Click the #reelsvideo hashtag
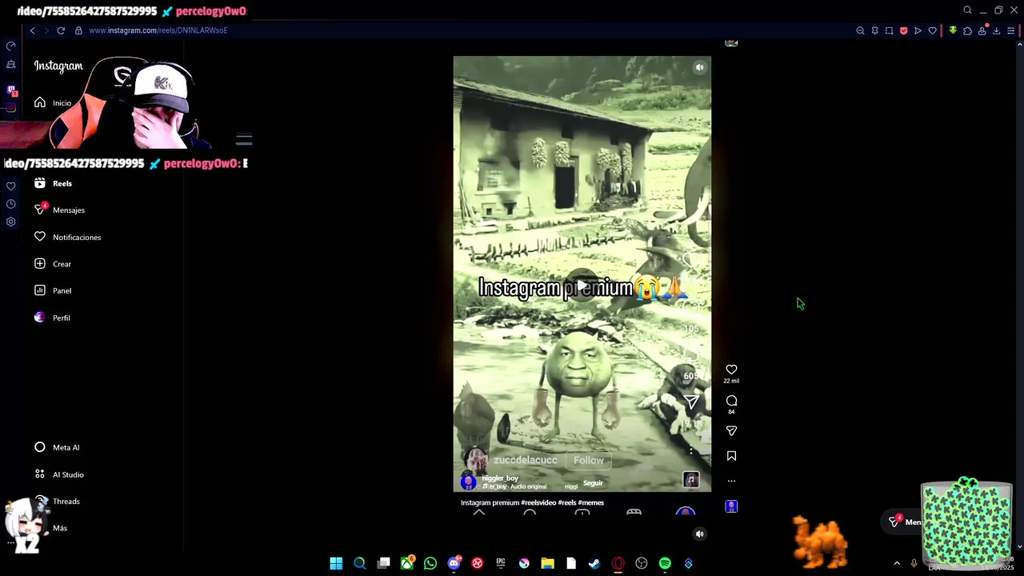The height and width of the screenshot is (576, 1024). pyautogui.click(x=538, y=502)
